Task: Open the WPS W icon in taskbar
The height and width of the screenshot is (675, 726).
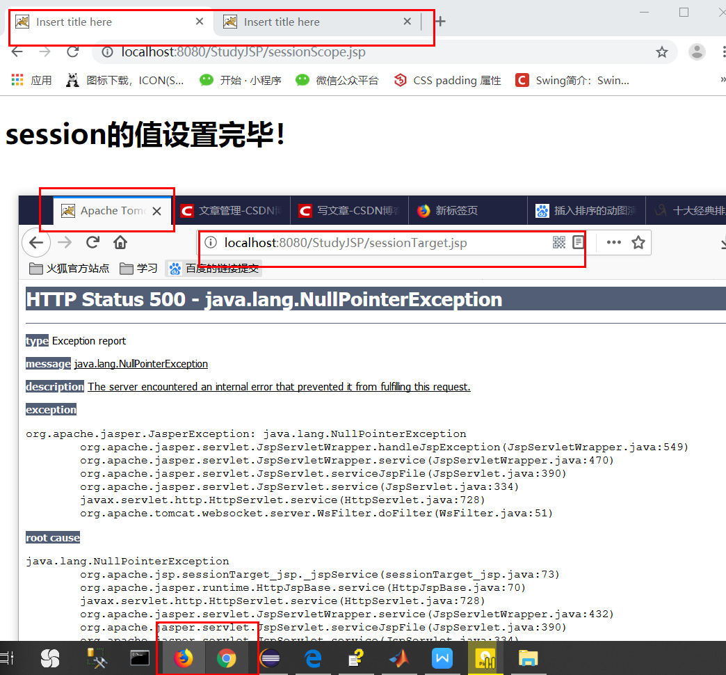Action: (442, 658)
